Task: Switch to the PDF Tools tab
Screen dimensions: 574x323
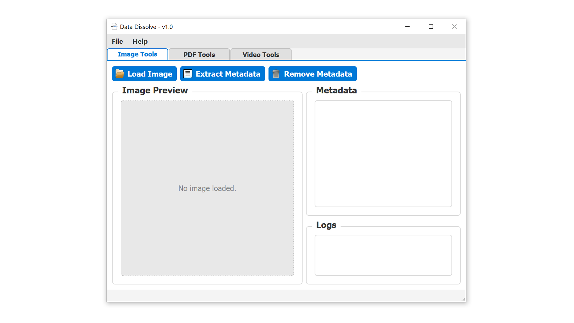Action: point(199,55)
